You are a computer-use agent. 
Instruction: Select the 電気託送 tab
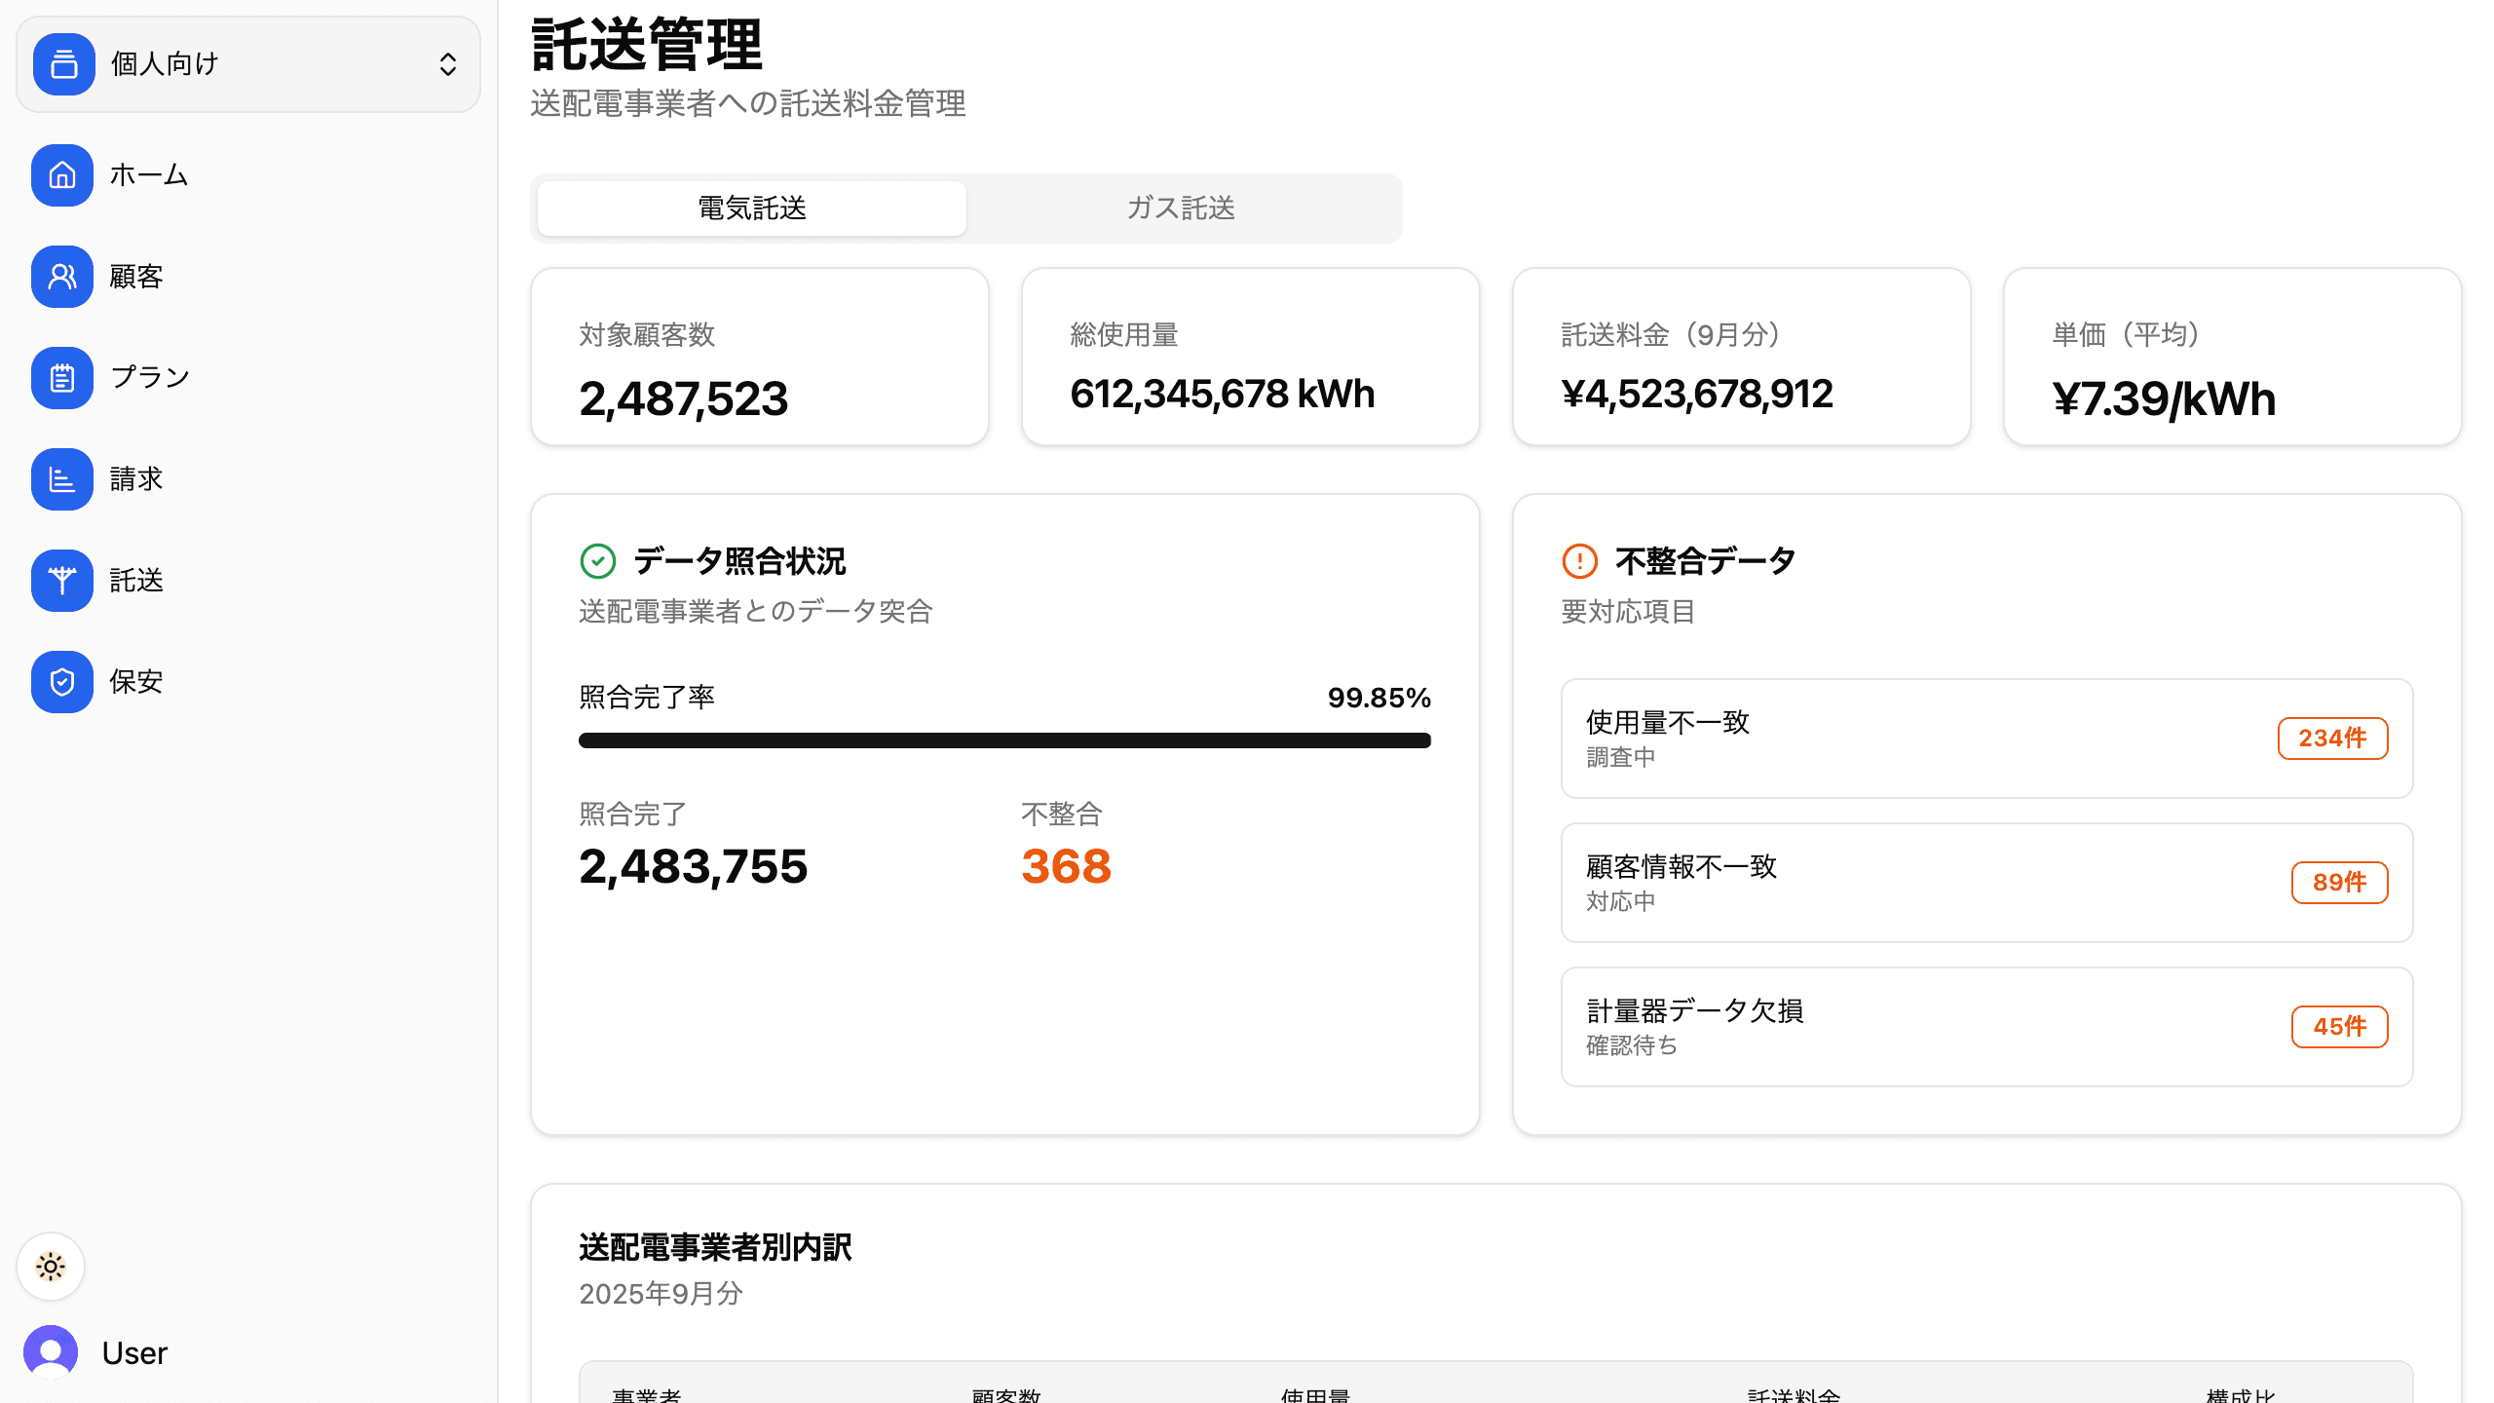point(751,209)
